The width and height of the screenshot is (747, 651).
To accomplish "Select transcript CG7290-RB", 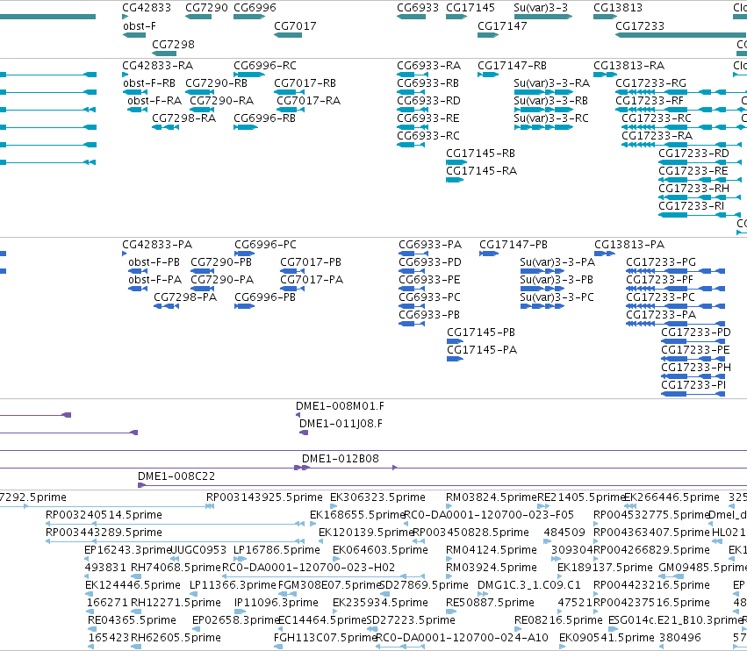I will pyautogui.click(x=216, y=83).
